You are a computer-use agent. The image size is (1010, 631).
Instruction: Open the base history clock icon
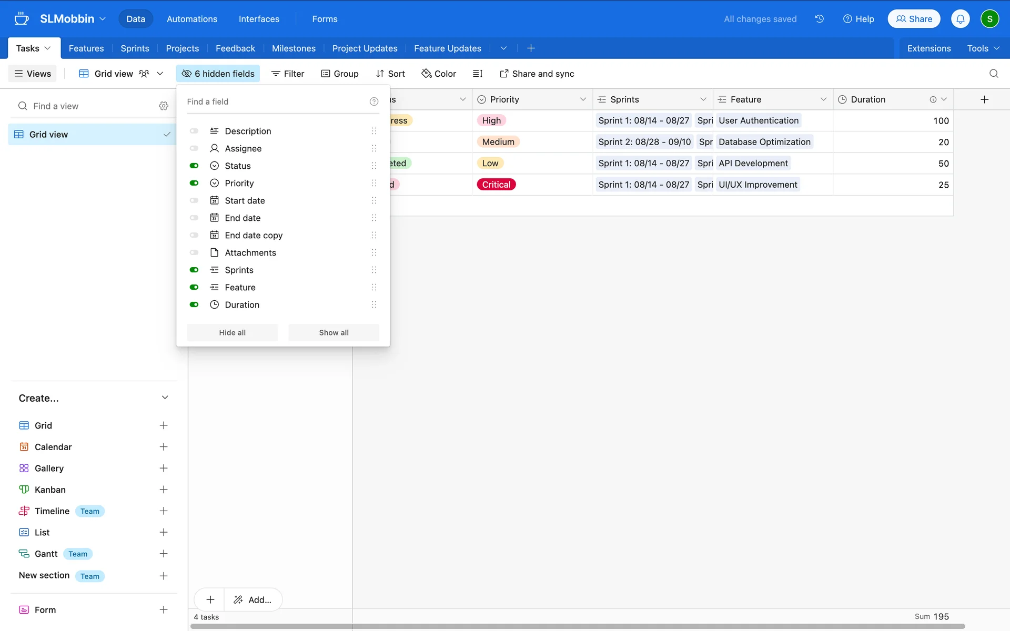[819, 19]
